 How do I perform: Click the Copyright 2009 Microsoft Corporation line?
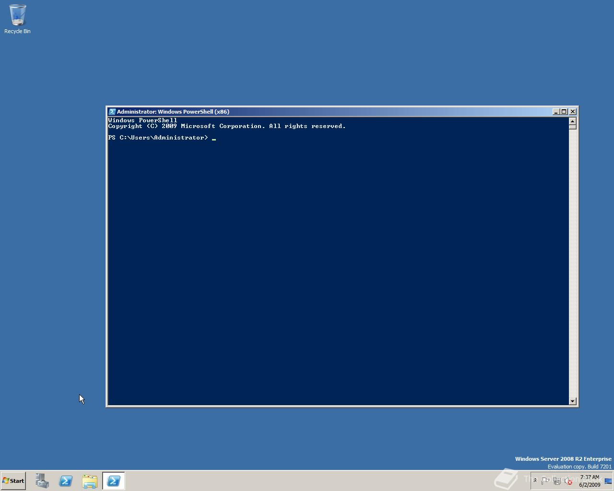[x=227, y=126]
